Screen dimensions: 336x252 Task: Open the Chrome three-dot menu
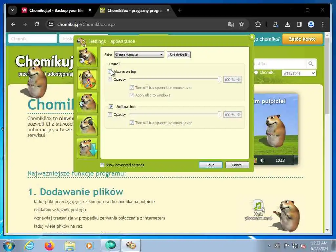pos(323,24)
